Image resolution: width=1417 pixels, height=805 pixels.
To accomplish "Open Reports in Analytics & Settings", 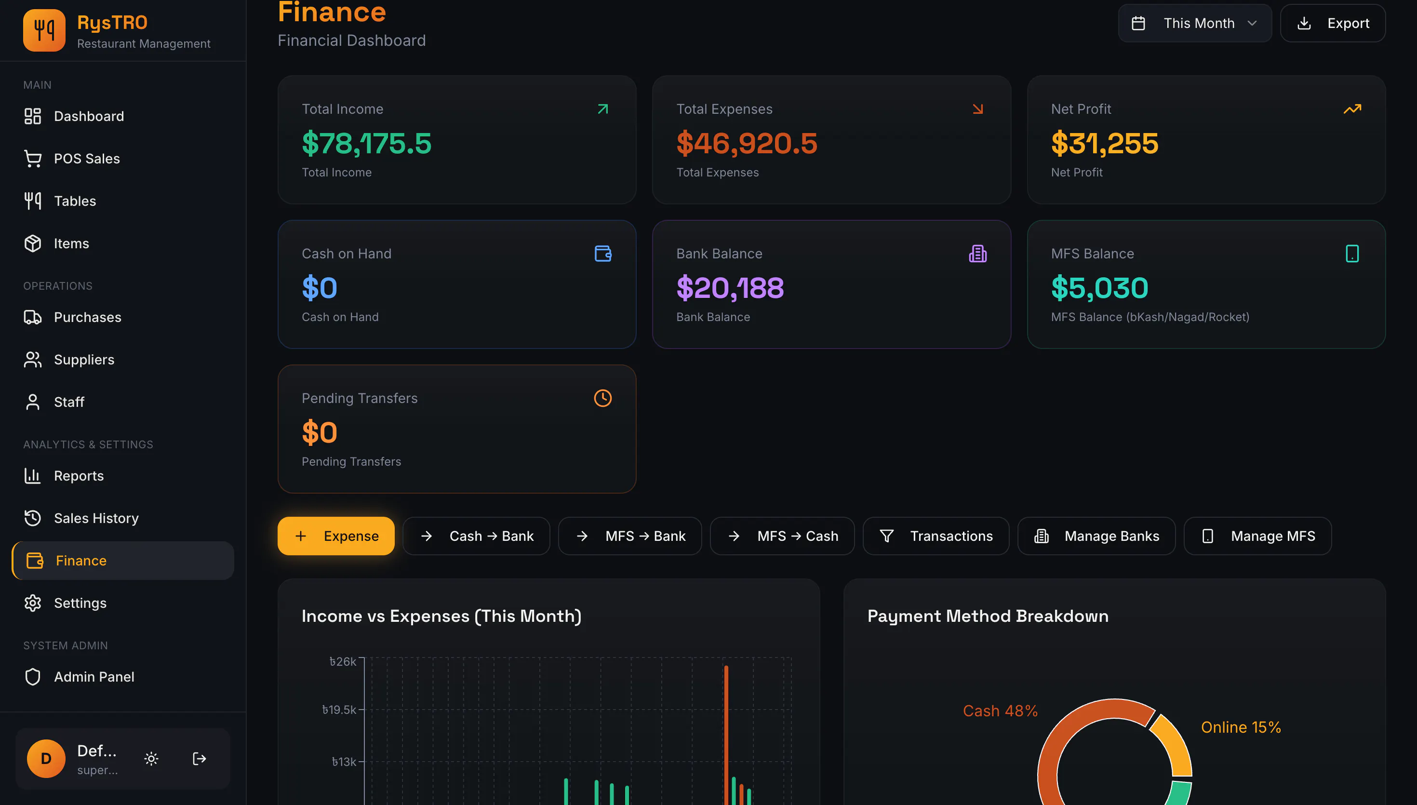I will point(123,475).
